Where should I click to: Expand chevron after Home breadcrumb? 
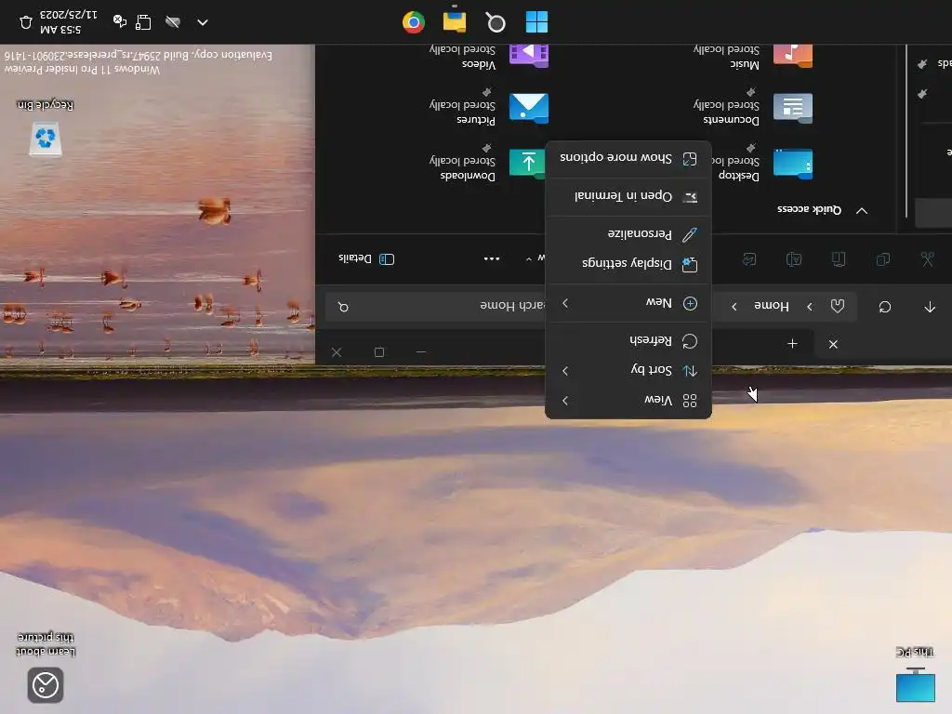coord(734,307)
